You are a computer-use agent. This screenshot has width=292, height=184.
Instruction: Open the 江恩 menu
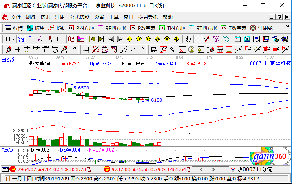[x=60, y=17]
